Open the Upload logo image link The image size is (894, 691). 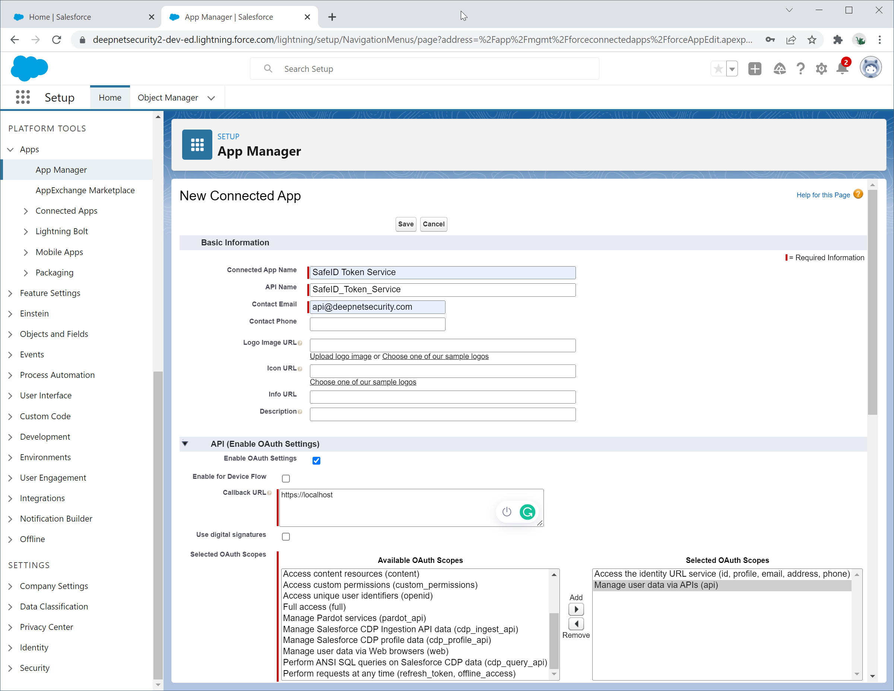coord(340,356)
